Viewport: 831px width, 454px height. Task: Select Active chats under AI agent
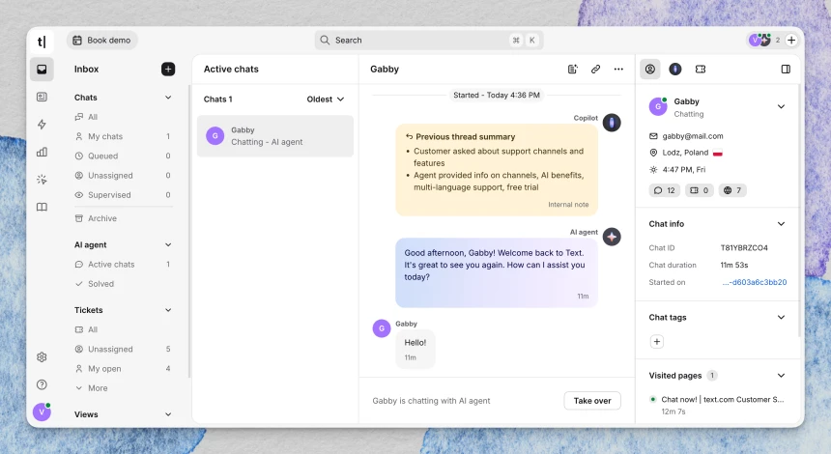(123, 265)
